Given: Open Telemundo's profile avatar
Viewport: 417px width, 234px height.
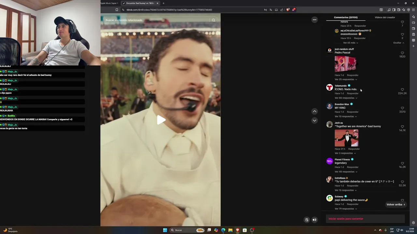Looking at the screenshot, I should (x=329, y=87).
